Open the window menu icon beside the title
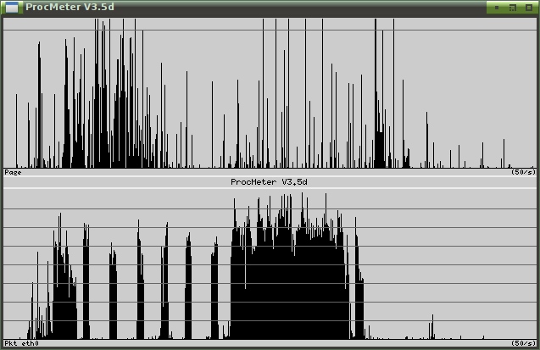Image resolution: width=540 pixels, height=350 pixels. point(12,8)
